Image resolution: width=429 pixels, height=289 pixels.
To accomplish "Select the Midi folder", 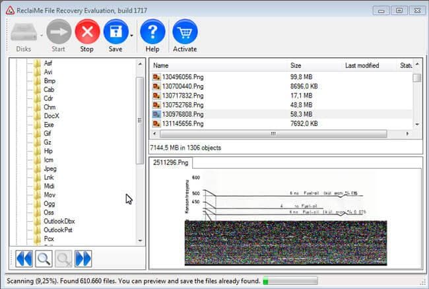I will point(44,186).
